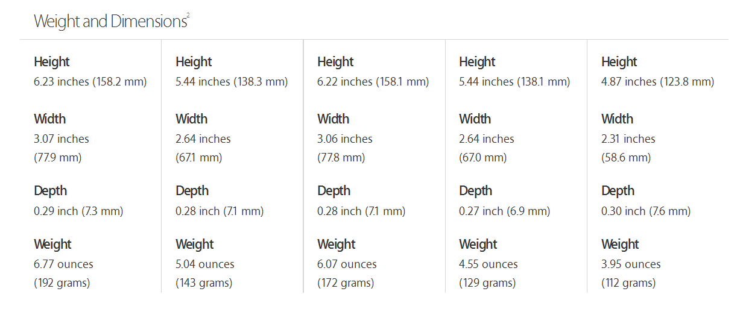The height and width of the screenshot is (315, 743).
Task: Select the 3.07 inches width value
Action: tap(62, 139)
